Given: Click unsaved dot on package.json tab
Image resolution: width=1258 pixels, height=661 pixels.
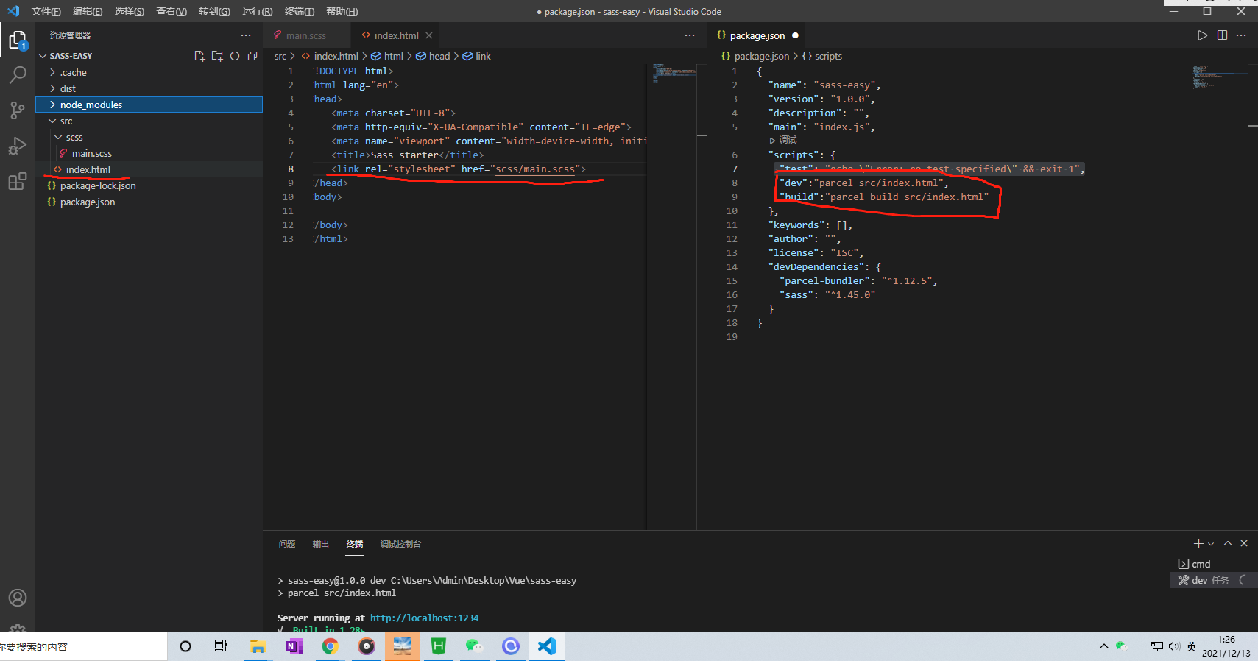Looking at the screenshot, I should coord(795,35).
